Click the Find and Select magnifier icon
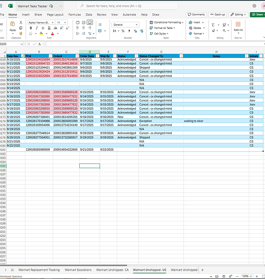Image resolution: width=265 pixels, height=279 pixels. (224, 30)
